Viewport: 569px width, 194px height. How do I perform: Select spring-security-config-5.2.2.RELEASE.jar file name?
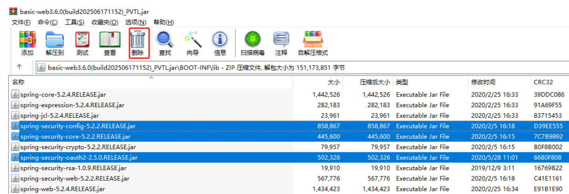[78, 126]
